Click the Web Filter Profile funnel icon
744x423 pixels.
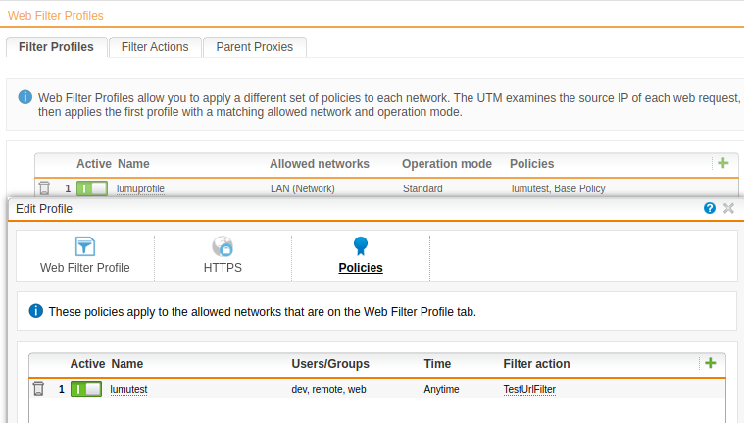(84, 246)
